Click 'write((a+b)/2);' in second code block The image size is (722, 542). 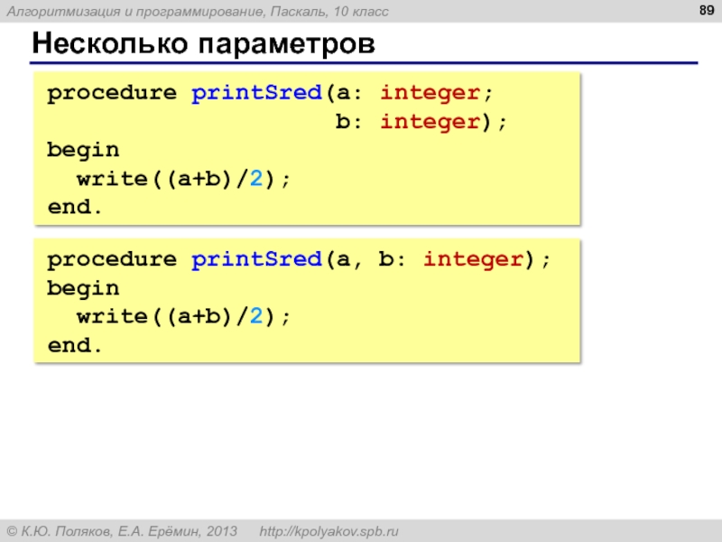183,317
